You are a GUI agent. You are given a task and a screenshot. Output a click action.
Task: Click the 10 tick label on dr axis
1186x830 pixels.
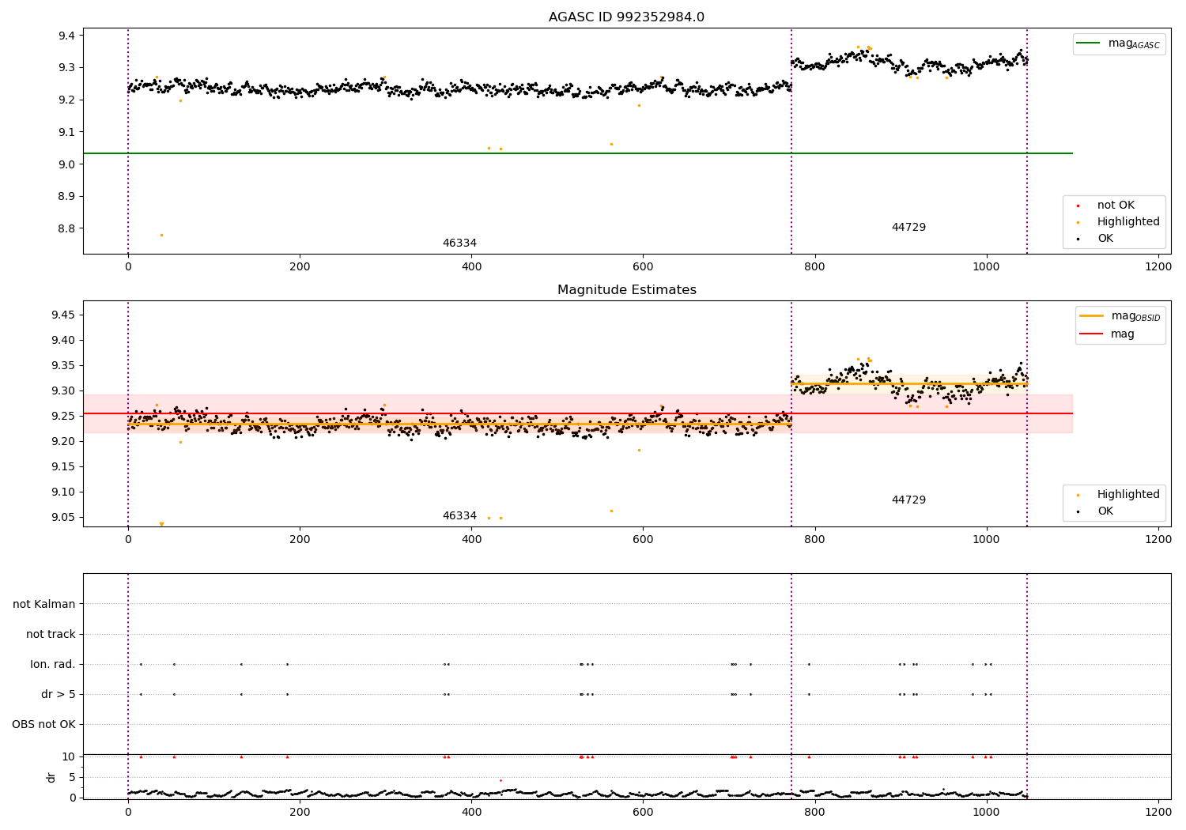coord(69,757)
